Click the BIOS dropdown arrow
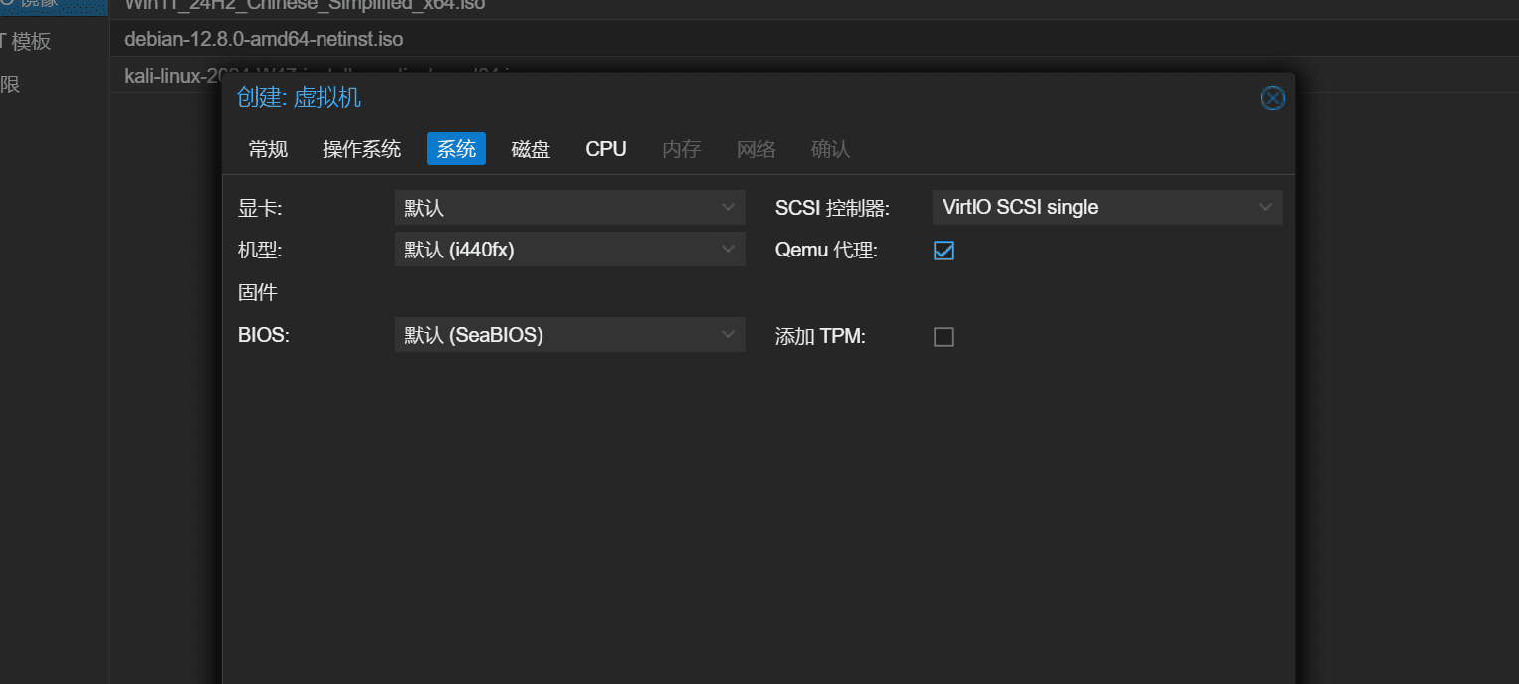 (729, 335)
